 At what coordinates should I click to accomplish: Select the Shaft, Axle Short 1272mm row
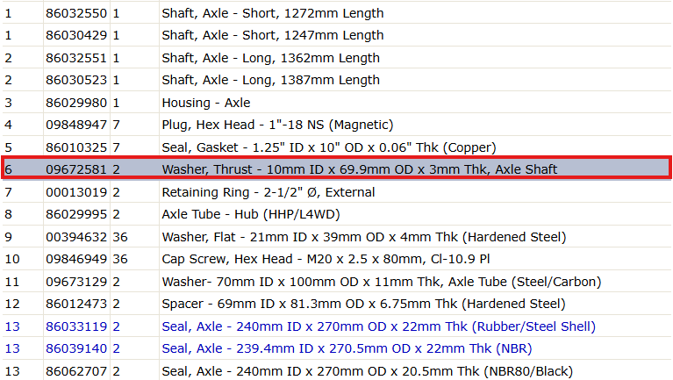337,13
